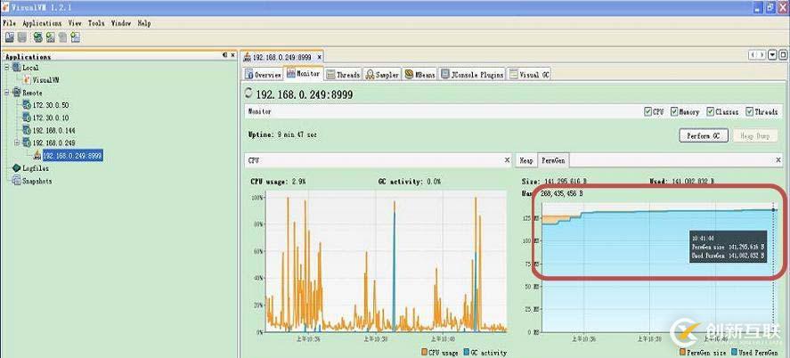Screen dimensions: 790x358
Task: Uncheck the Threads checkbox
Action: coord(750,112)
